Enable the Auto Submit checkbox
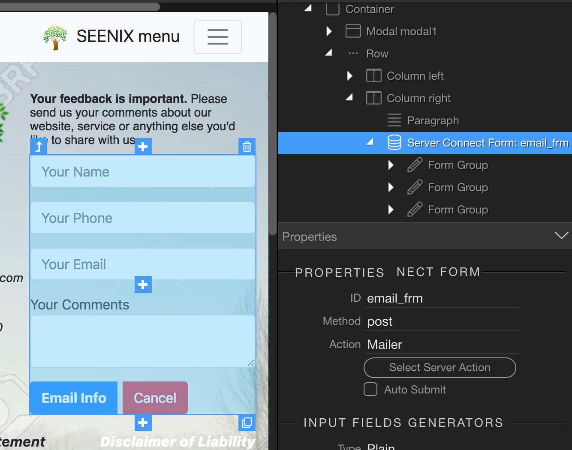The width and height of the screenshot is (572, 450). coord(370,390)
